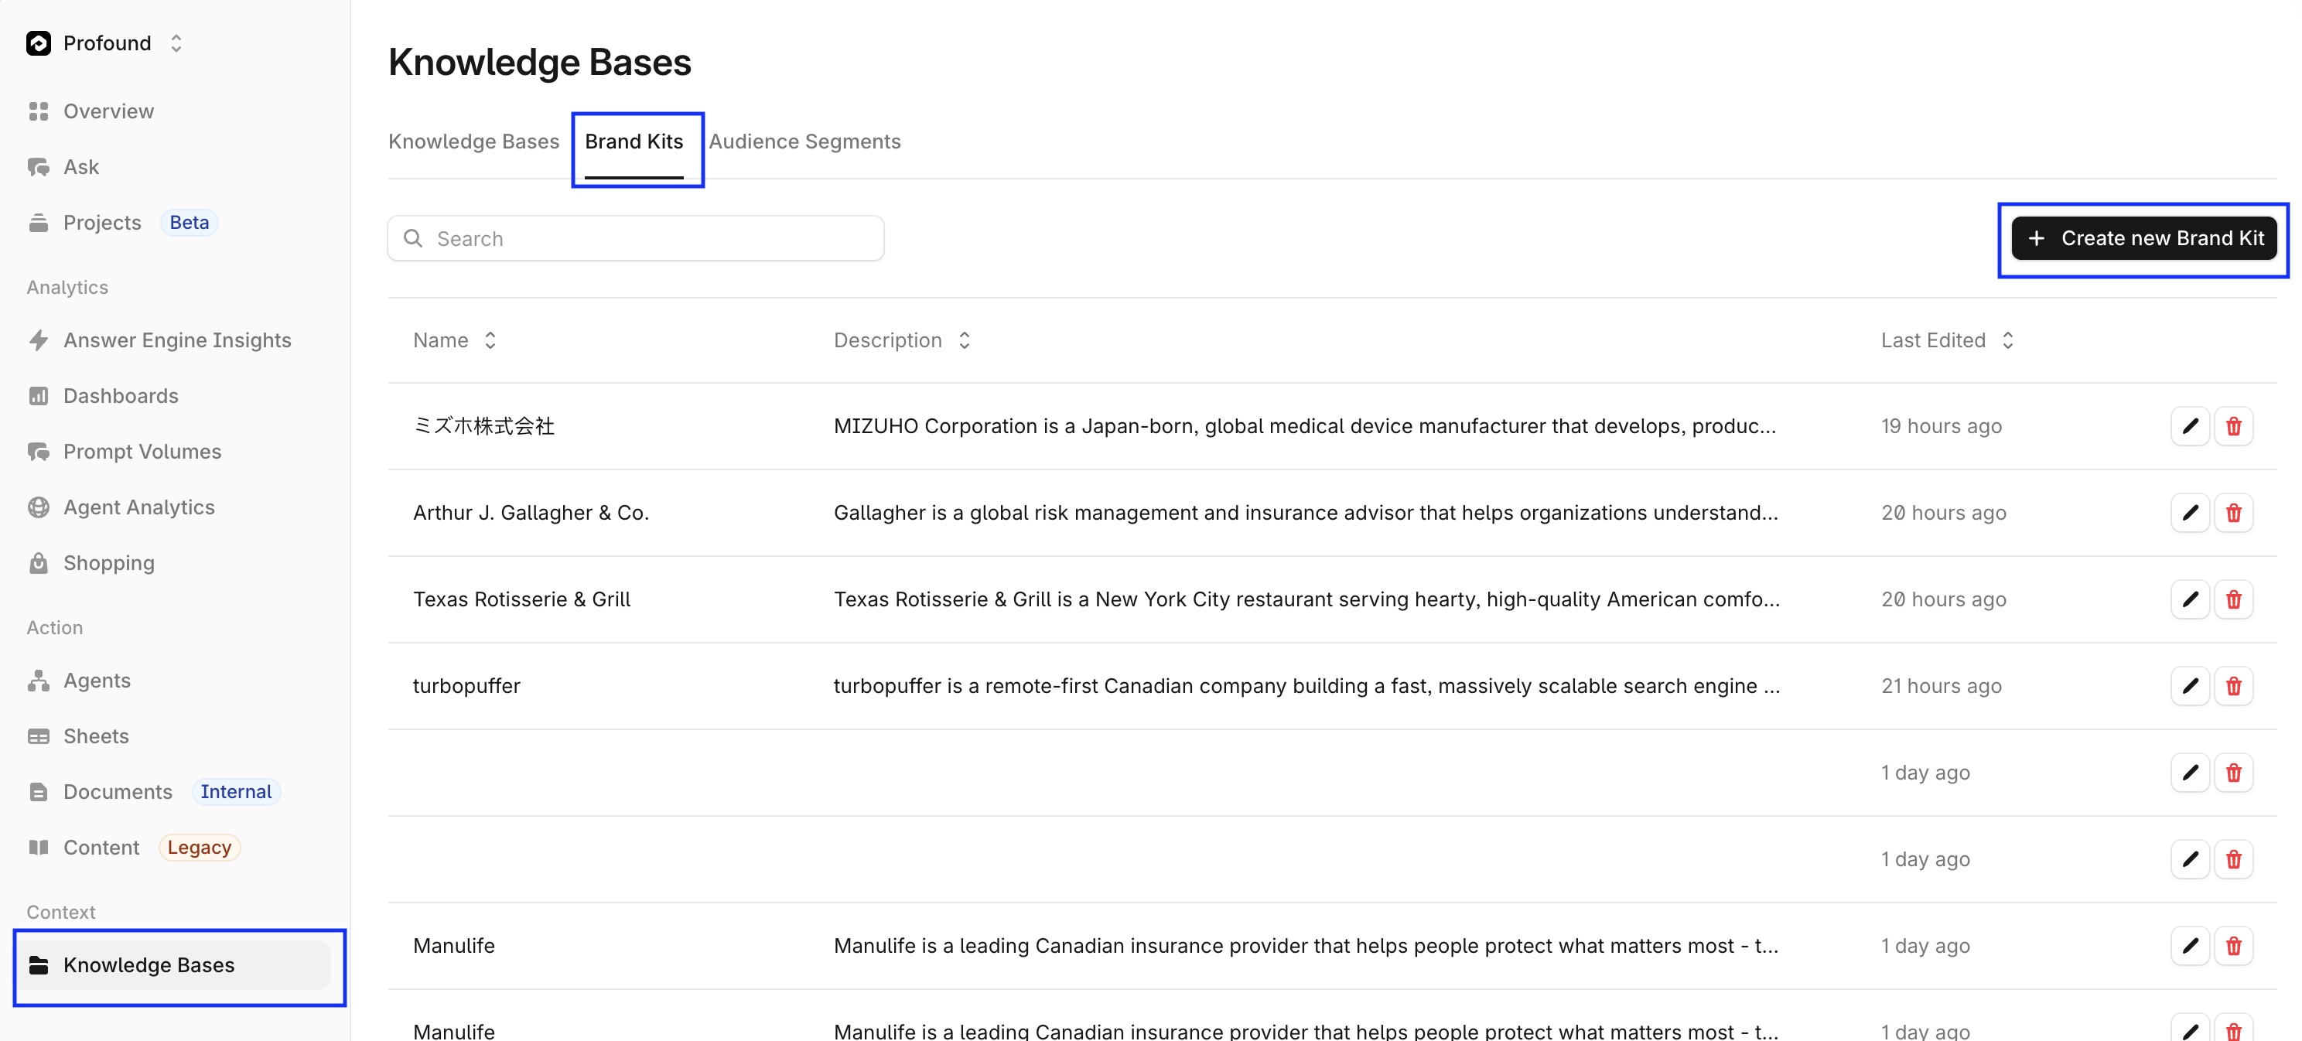The image size is (2302, 1041).
Task: Open the Agents icon under Action
Action: point(39,680)
